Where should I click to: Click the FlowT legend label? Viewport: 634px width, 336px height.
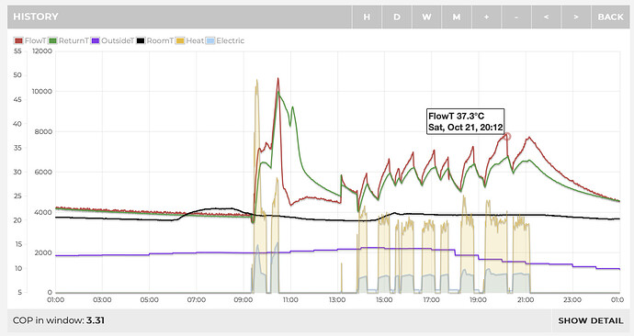pos(35,40)
